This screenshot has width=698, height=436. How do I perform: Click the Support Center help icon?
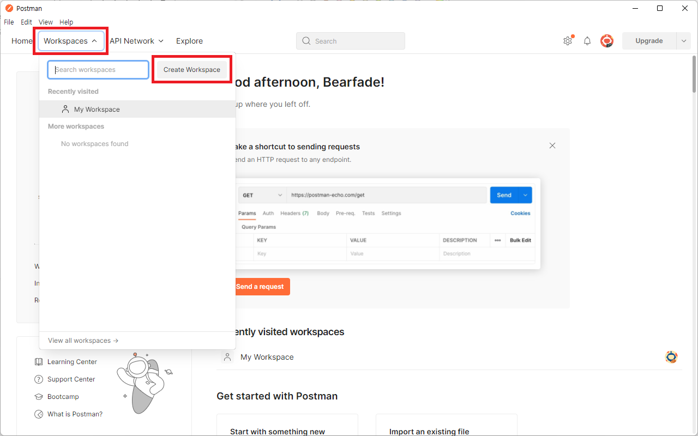click(x=39, y=379)
